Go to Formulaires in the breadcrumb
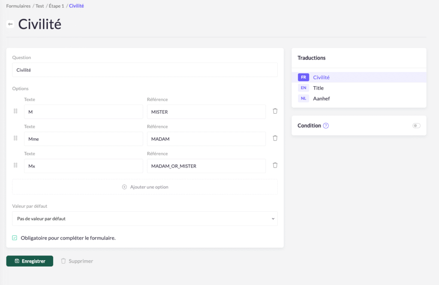Image resolution: width=439 pixels, height=285 pixels. 18,6
